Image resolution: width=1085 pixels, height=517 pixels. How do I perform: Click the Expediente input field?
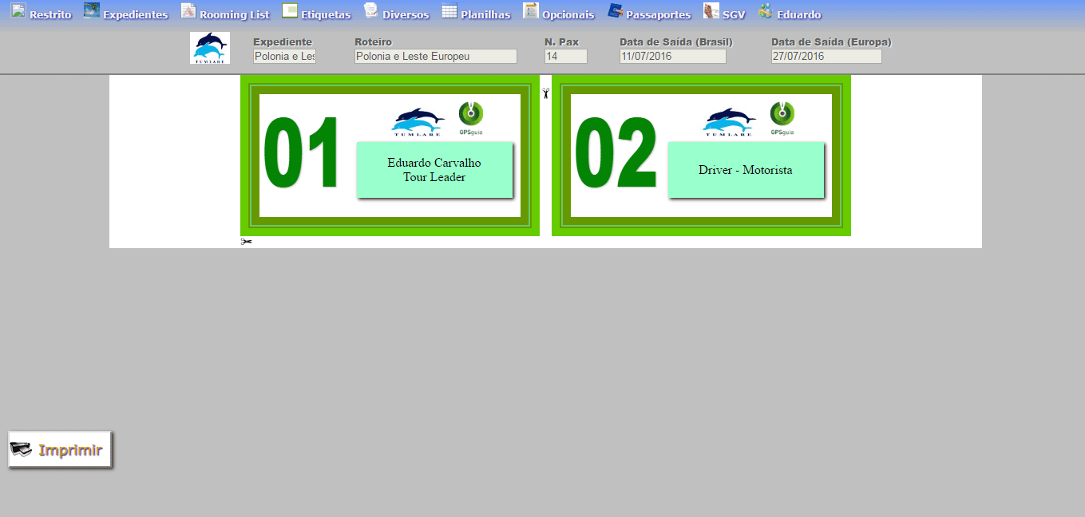click(x=284, y=56)
